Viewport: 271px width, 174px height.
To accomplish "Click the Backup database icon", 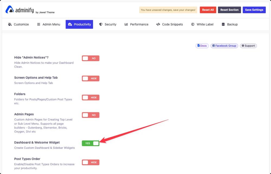I will click(223, 24).
